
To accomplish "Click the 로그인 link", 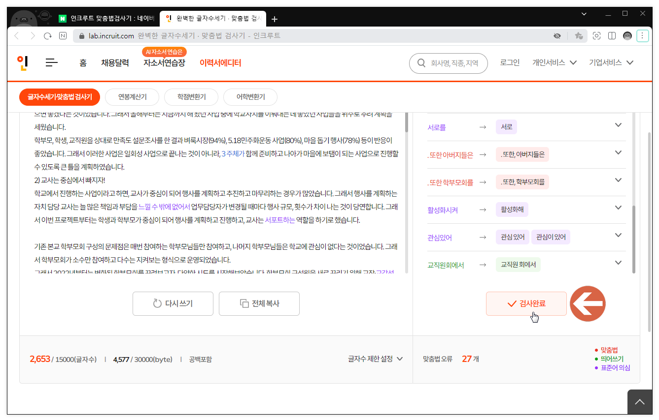I will tap(510, 62).
